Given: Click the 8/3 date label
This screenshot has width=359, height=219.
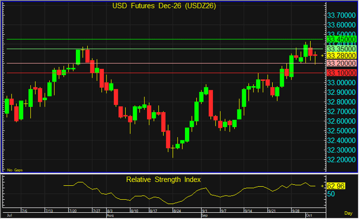Looking at the screenshot, I should coord(110,211).
